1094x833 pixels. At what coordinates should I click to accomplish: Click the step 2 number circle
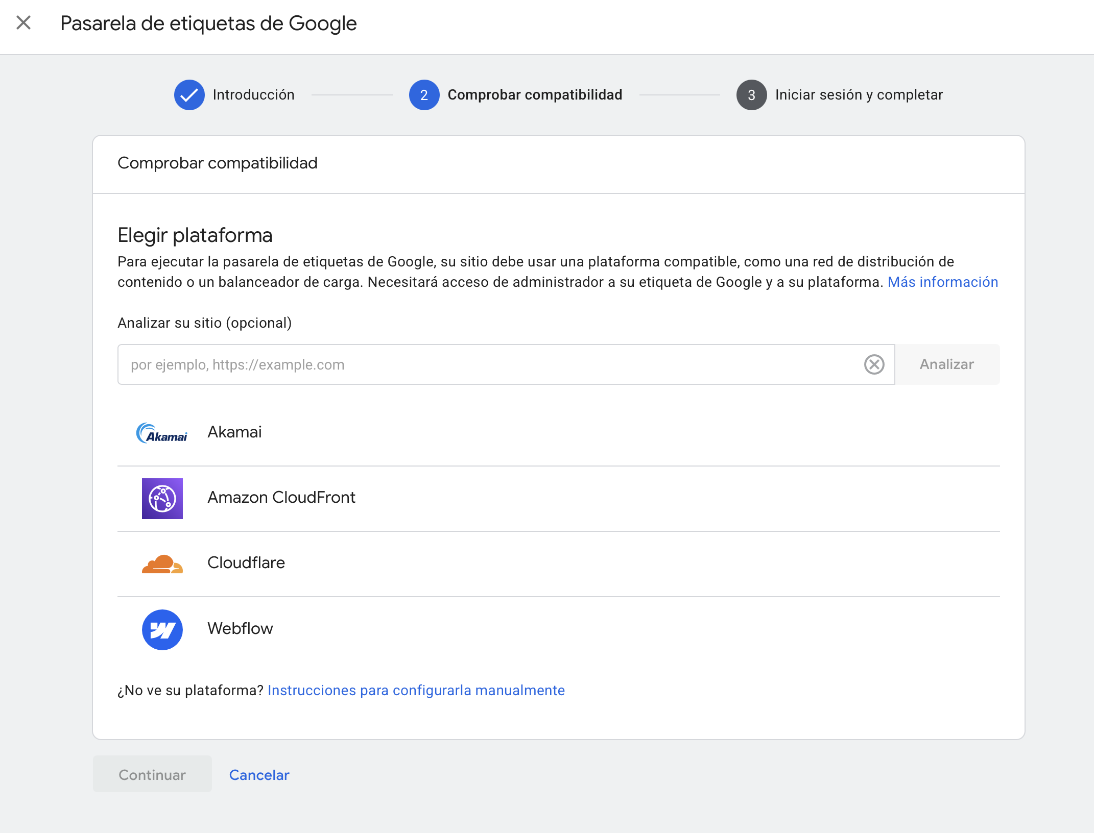(x=424, y=95)
